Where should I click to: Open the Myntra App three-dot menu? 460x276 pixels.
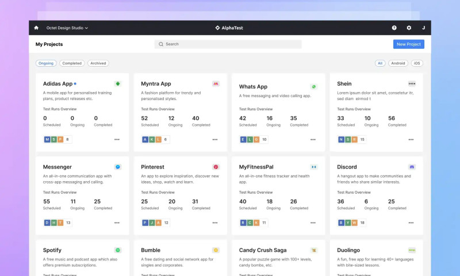coord(215,139)
